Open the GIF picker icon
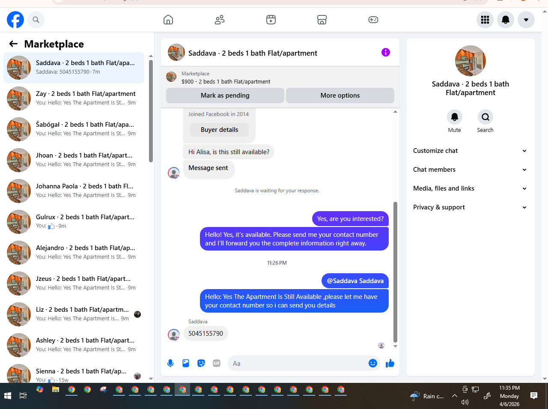 tap(217, 363)
